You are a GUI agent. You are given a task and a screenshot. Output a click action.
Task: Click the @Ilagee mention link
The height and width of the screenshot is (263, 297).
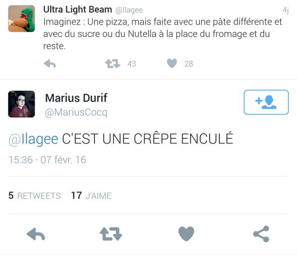tap(33, 139)
